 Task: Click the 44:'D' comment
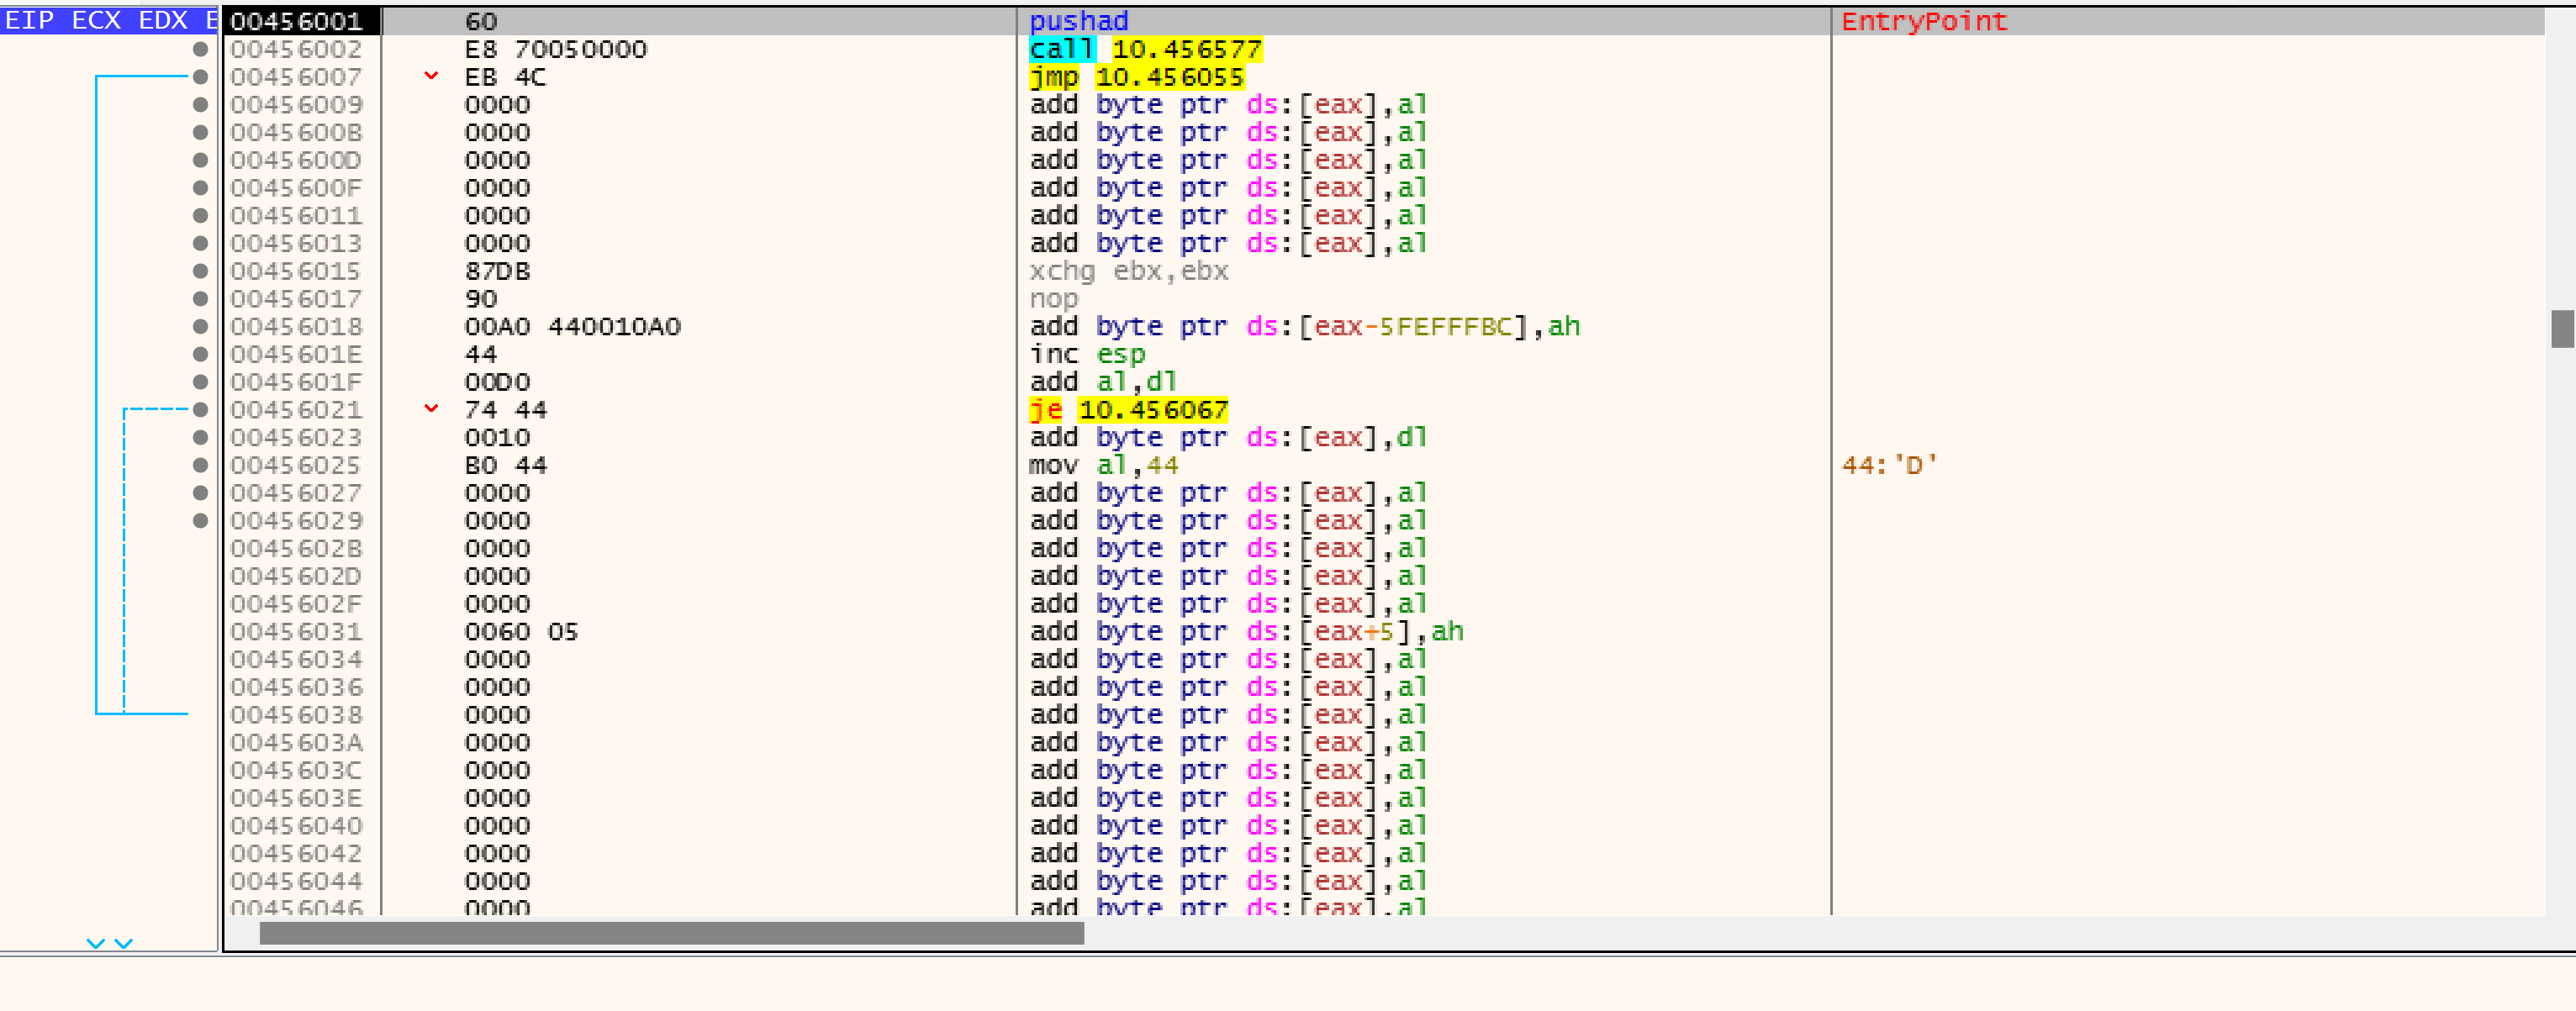[x=1888, y=465]
